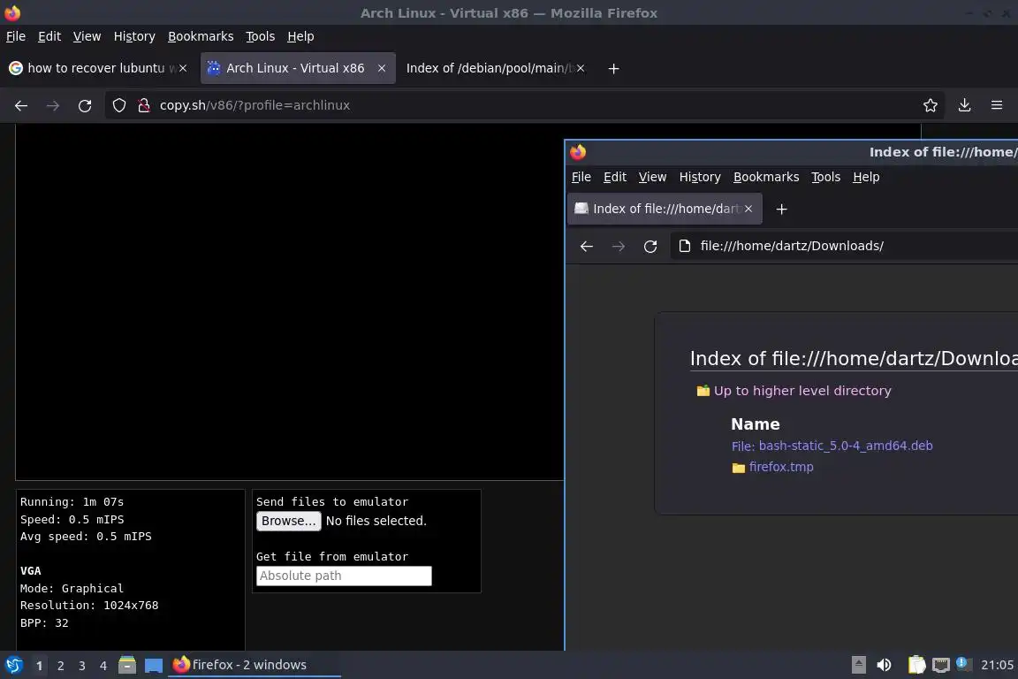Click the Name column header
Image resolution: width=1018 pixels, height=679 pixels.
pos(755,424)
